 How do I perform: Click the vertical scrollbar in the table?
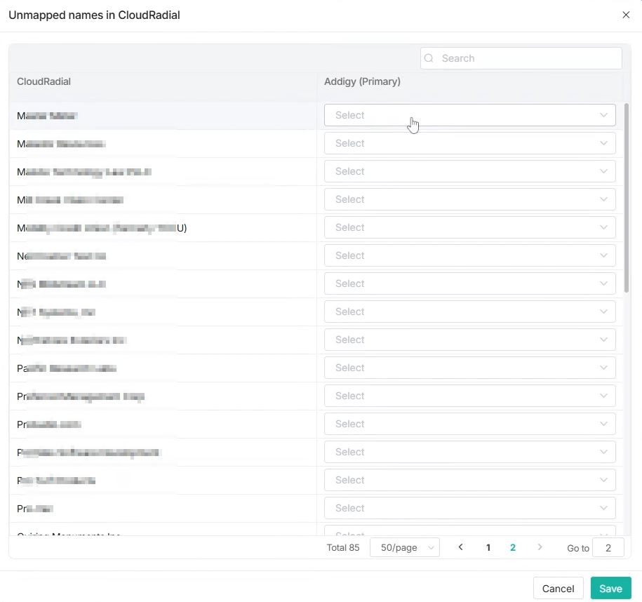pyautogui.click(x=627, y=198)
